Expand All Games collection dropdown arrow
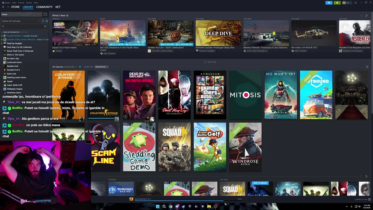 76,67
